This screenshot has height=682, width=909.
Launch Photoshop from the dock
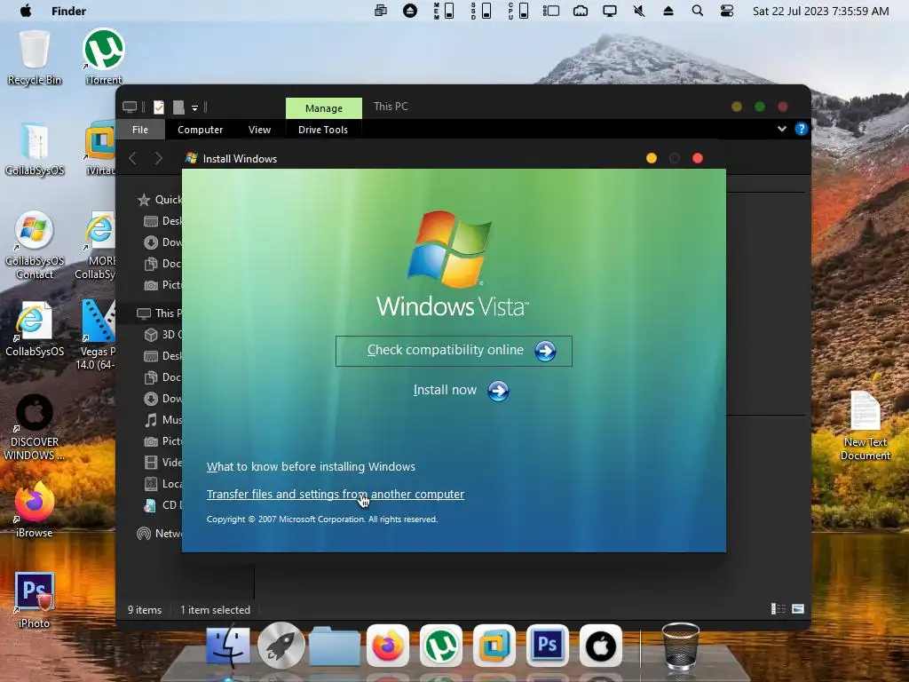click(x=547, y=646)
